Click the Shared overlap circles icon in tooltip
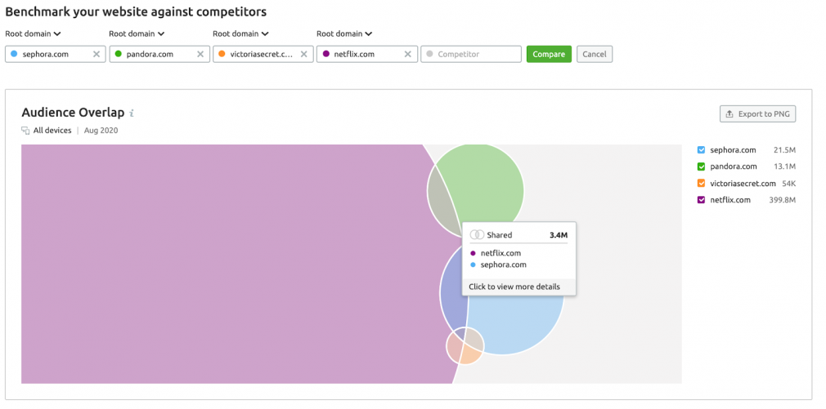This screenshot has width=826, height=409. 477,235
